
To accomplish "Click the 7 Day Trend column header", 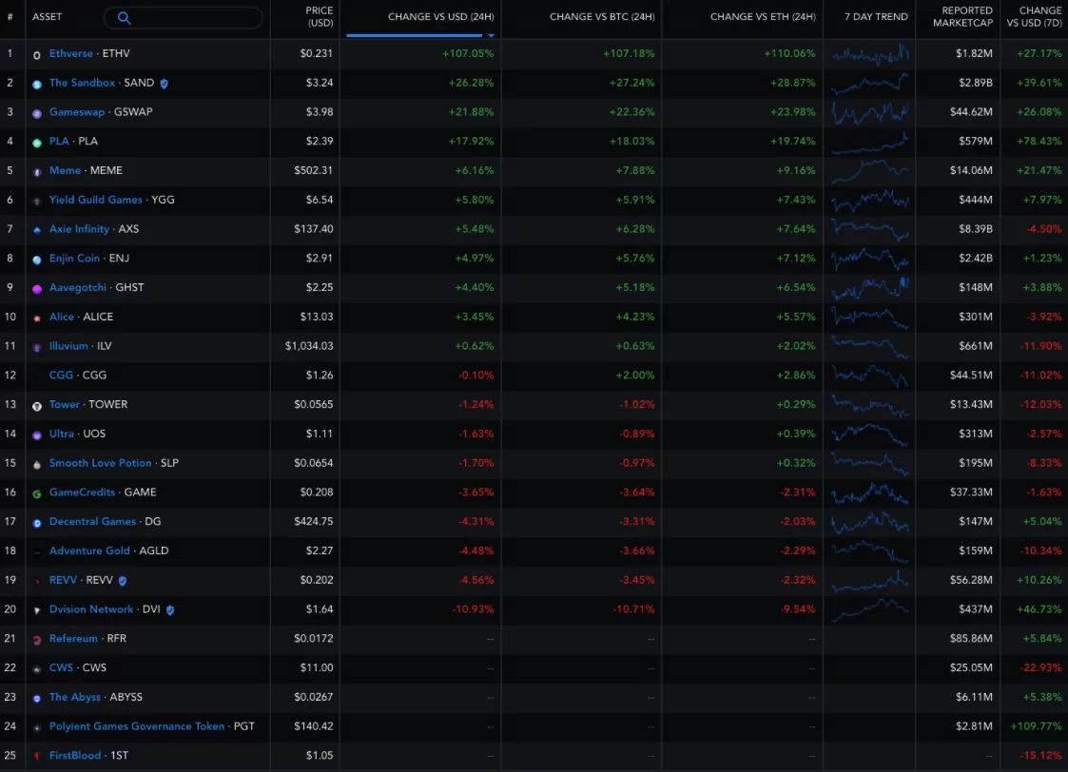I will pos(876,16).
